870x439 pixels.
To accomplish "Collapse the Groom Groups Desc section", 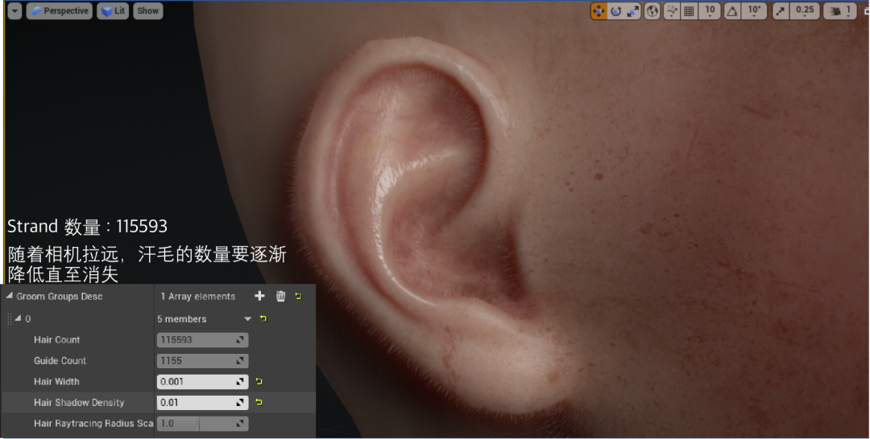I will (10, 296).
